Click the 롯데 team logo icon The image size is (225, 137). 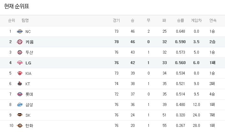pyautogui.click(x=20, y=94)
